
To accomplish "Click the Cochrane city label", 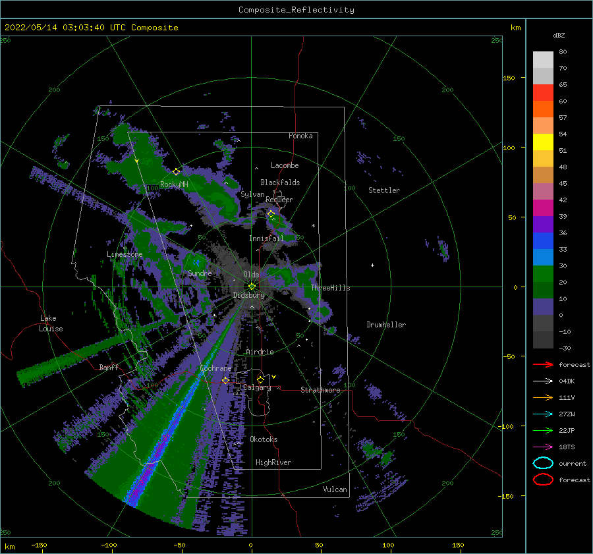I will click(215, 368).
